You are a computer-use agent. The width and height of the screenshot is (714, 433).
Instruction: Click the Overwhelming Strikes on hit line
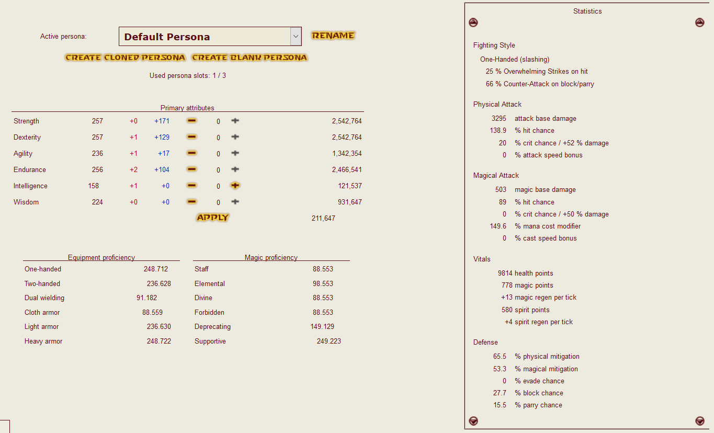537,72
